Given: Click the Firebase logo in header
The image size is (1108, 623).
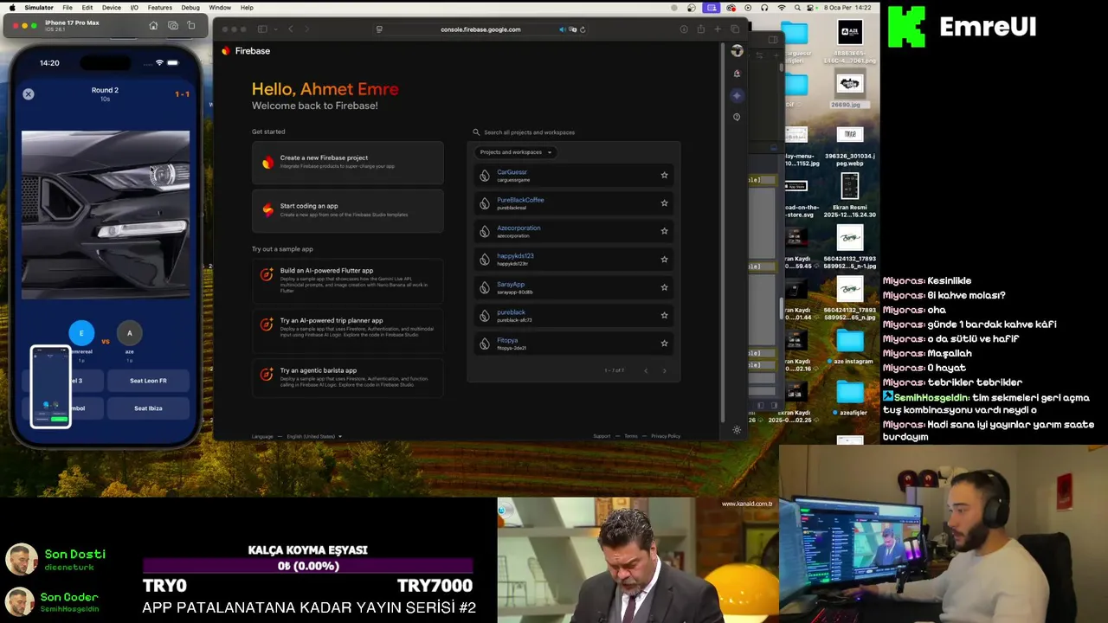Looking at the screenshot, I should [x=246, y=51].
